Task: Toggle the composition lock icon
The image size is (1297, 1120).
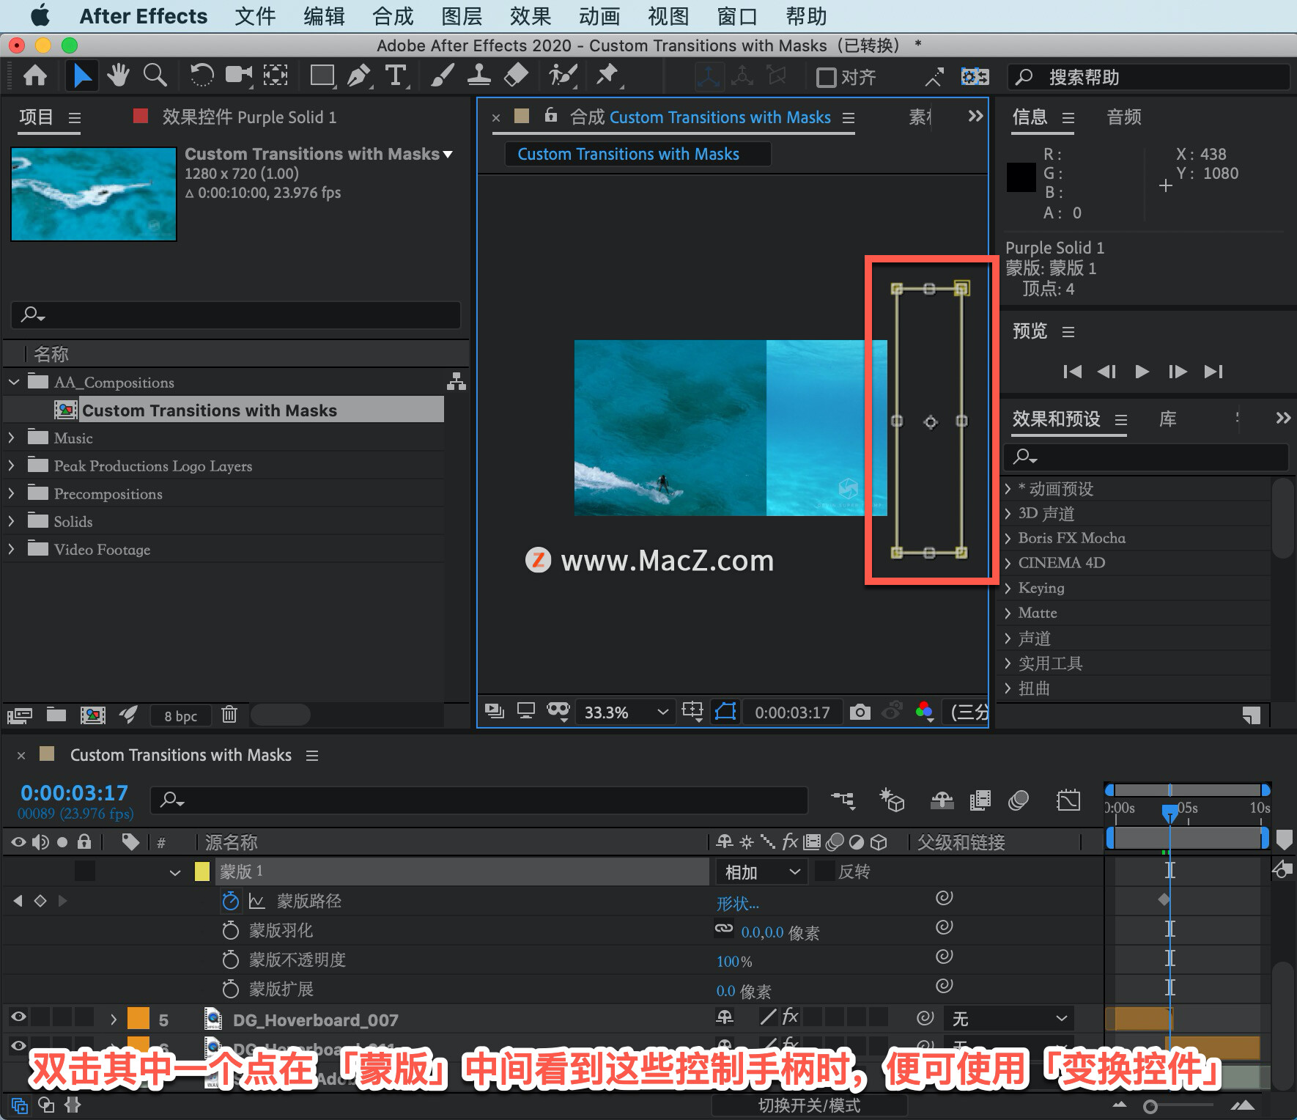Action: [551, 116]
